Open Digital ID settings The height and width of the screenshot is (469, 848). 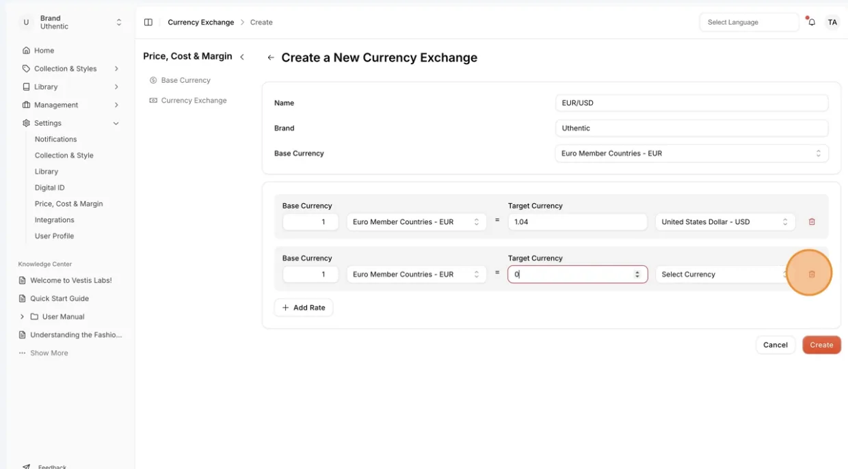tap(50, 187)
